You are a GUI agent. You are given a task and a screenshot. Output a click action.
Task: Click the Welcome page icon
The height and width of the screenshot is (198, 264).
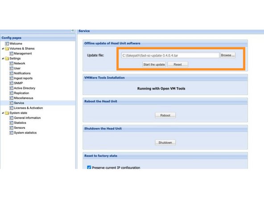(7, 44)
